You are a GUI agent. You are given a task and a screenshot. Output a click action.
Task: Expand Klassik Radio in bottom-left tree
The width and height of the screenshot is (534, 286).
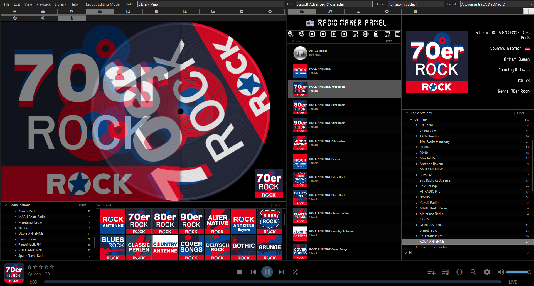click(15, 211)
